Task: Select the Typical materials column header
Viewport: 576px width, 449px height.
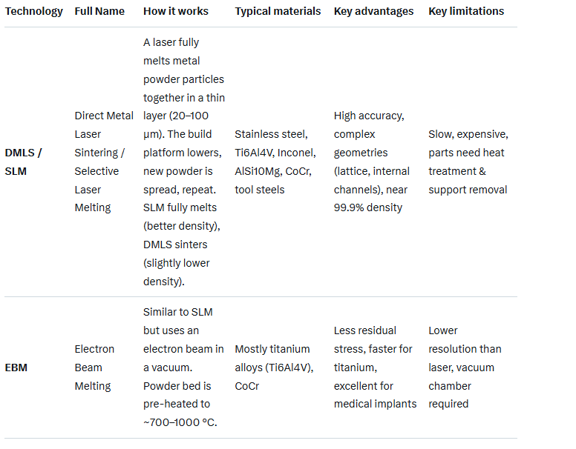Action: (x=278, y=11)
